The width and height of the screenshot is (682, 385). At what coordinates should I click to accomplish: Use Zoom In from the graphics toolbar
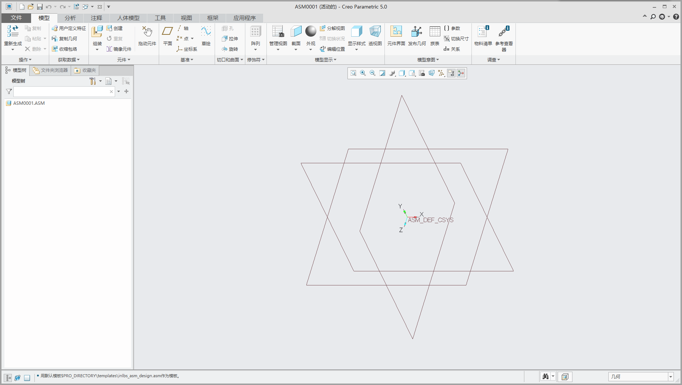(363, 73)
